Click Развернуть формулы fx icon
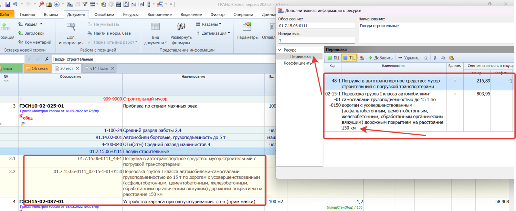The image size is (516, 211). [181, 27]
